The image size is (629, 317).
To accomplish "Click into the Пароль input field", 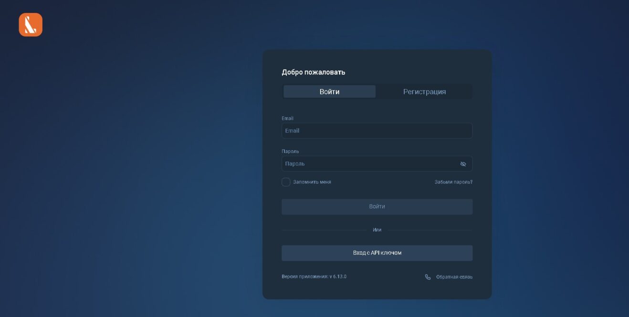I will click(x=367, y=164).
